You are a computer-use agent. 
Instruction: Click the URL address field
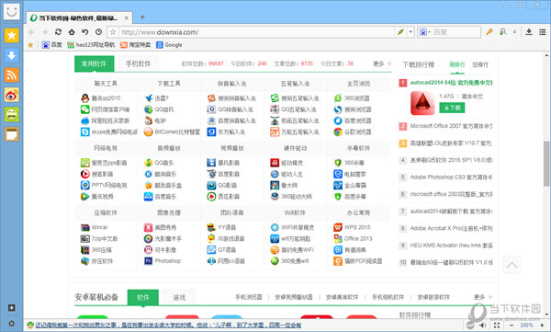click(257, 32)
